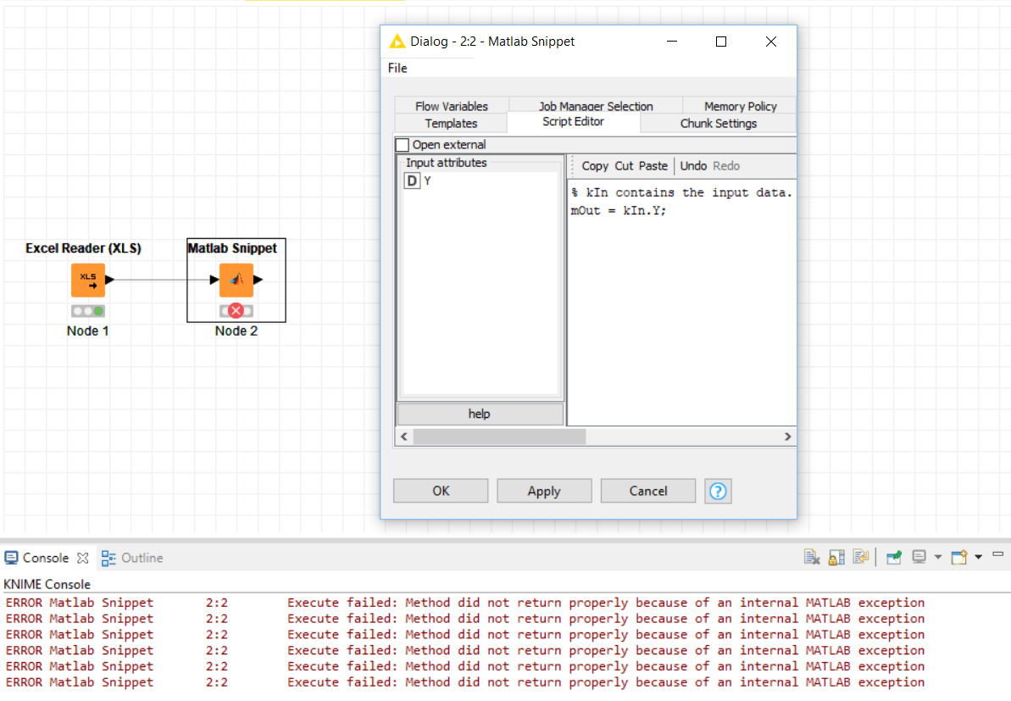This screenshot has height=701, width=1011.
Task: Click the horizontal scrollbar thumb
Action: [x=499, y=437]
